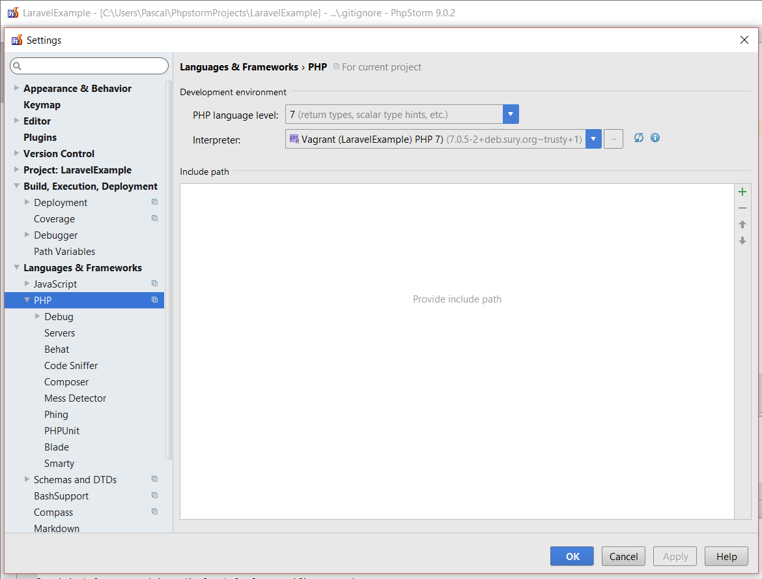Expand the Deployment node arrow
This screenshot has height=579, width=762.
click(27, 202)
